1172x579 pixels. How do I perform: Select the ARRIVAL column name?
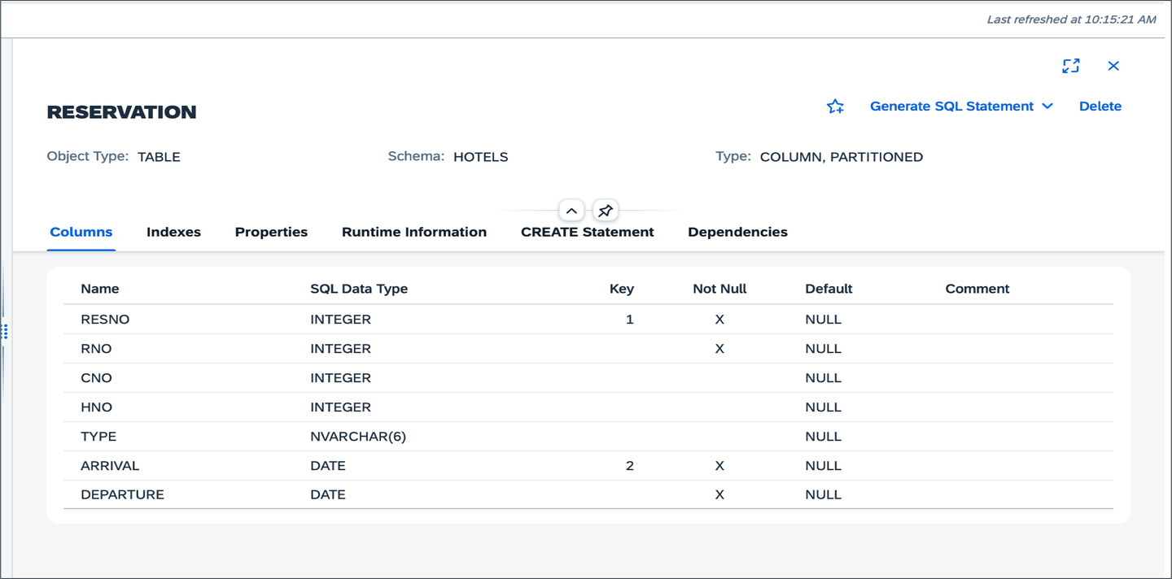(x=110, y=466)
